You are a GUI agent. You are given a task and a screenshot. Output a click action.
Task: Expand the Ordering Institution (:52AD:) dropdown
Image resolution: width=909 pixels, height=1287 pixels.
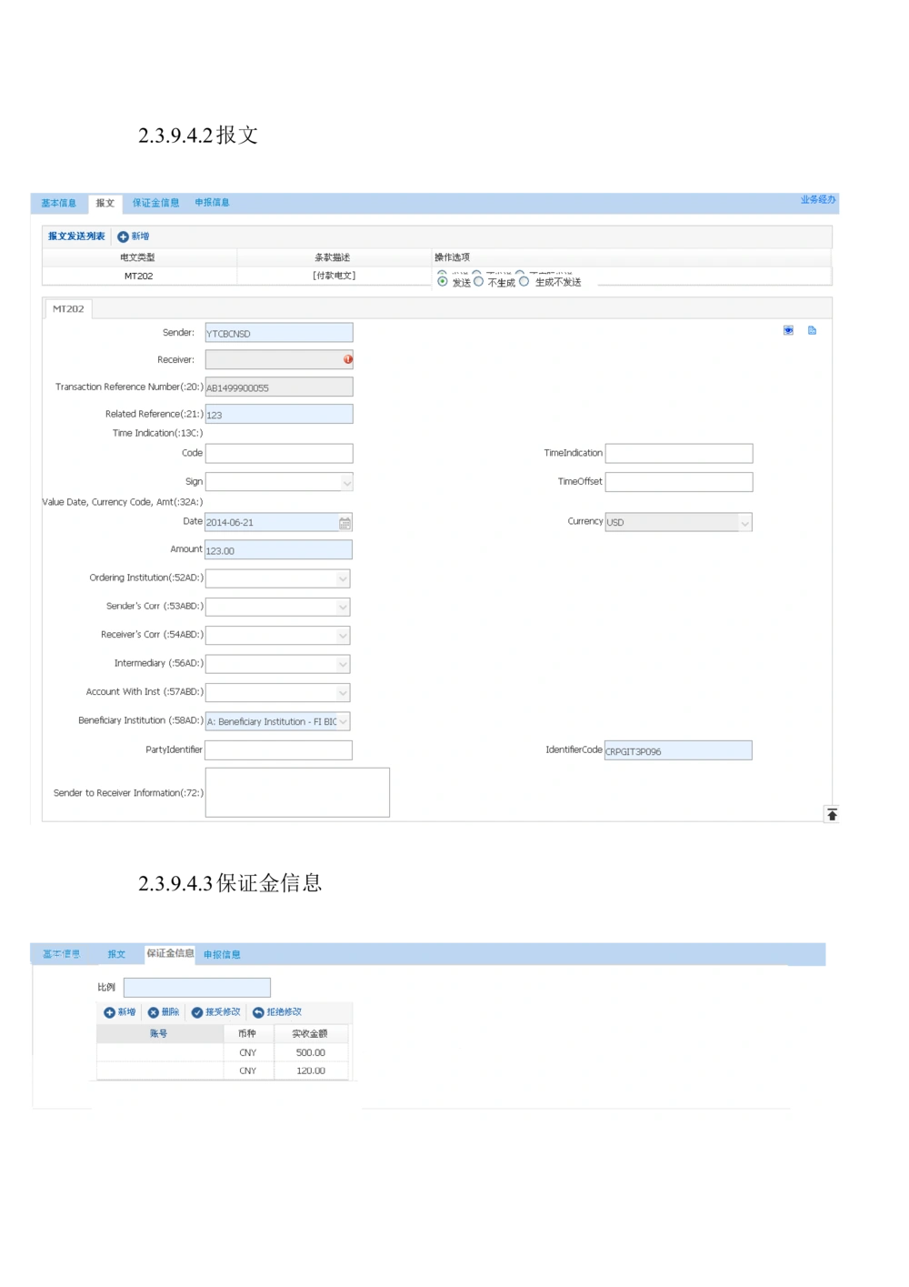click(x=343, y=578)
